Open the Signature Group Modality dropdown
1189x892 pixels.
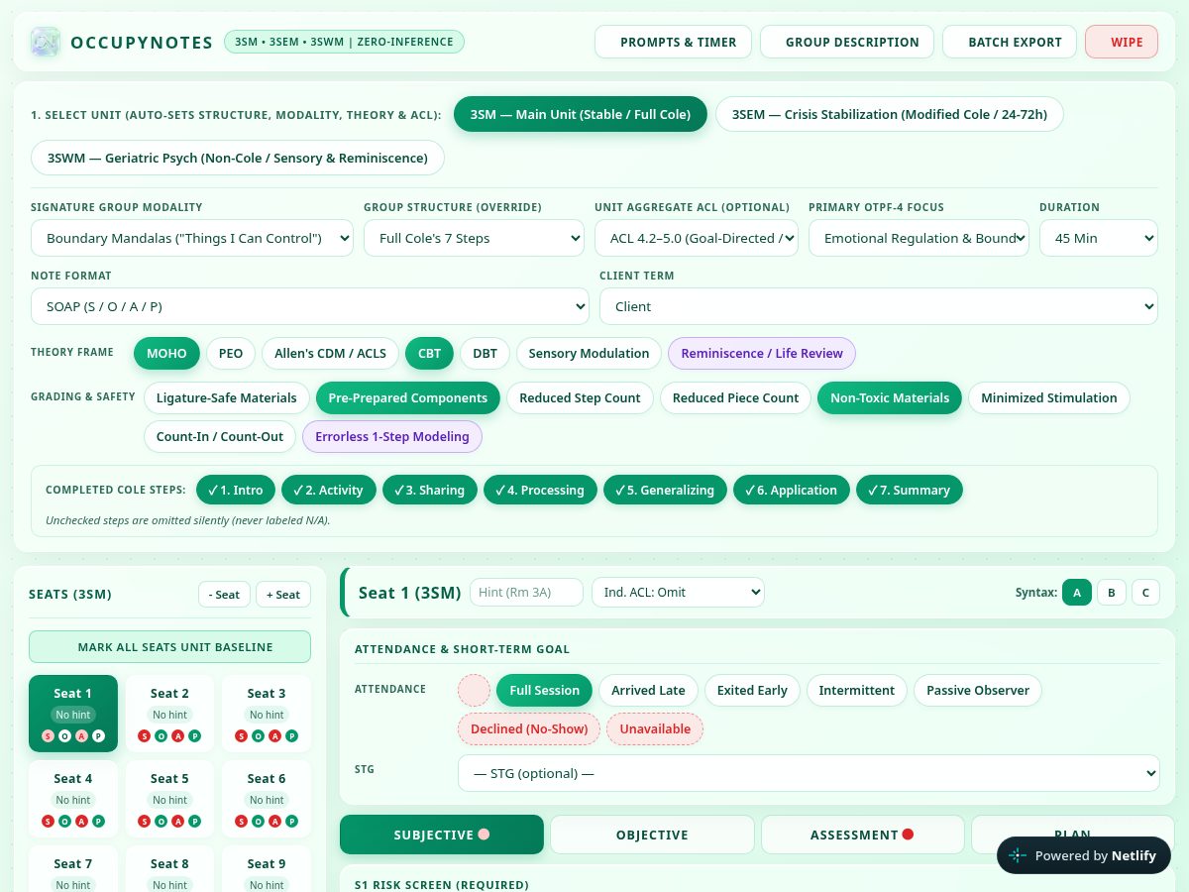point(192,238)
